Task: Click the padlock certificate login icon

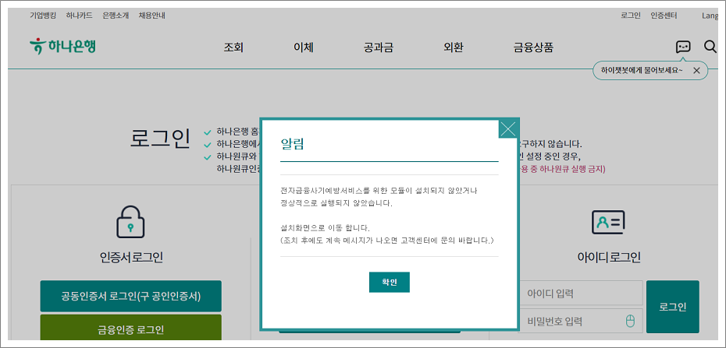Action: pyautogui.click(x=130, y=223)
